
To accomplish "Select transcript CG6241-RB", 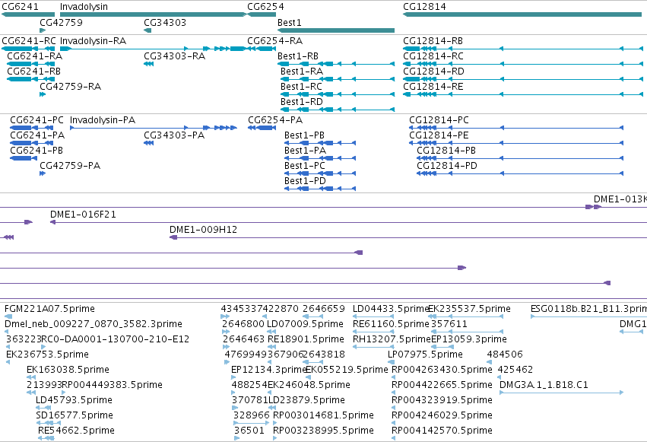I will (34, 72).
